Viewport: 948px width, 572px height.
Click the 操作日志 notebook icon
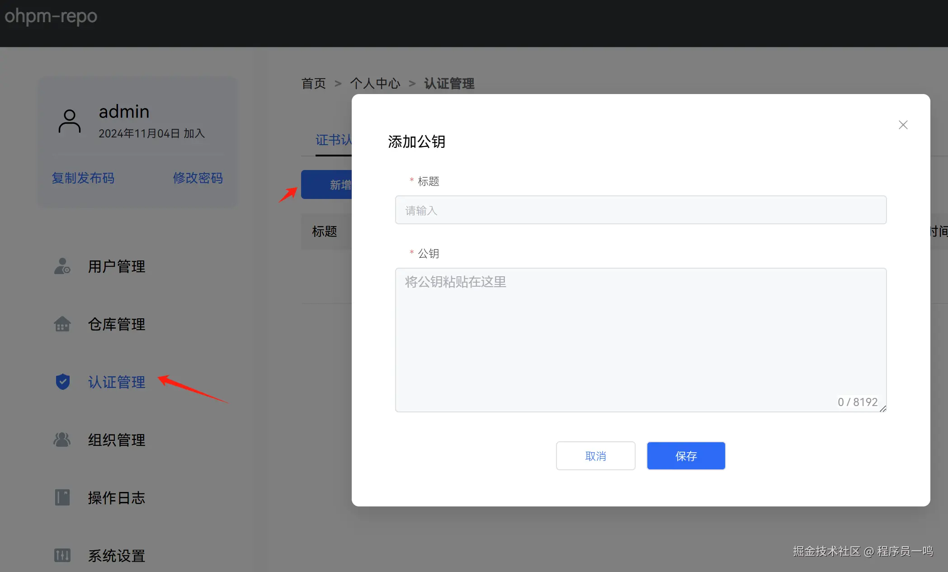coord(62,497)
